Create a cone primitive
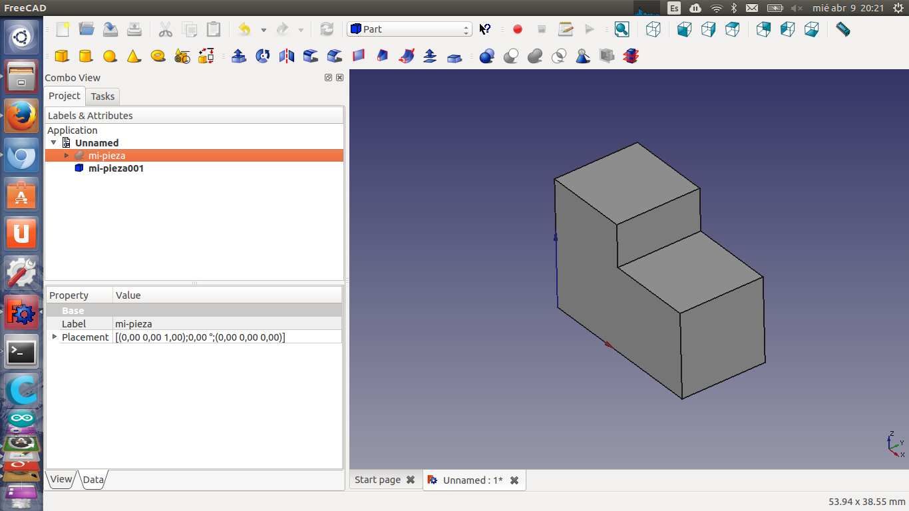The image size is (909, 511). pos(134,56)
